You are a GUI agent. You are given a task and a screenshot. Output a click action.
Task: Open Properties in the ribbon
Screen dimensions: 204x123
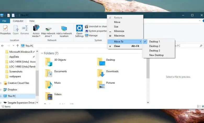click(5, 30)
